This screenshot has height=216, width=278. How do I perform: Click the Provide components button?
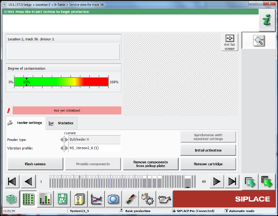tap(93, 164)
